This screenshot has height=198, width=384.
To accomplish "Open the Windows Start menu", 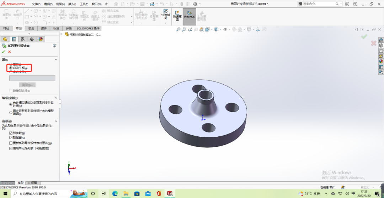I will click(5, 194).
